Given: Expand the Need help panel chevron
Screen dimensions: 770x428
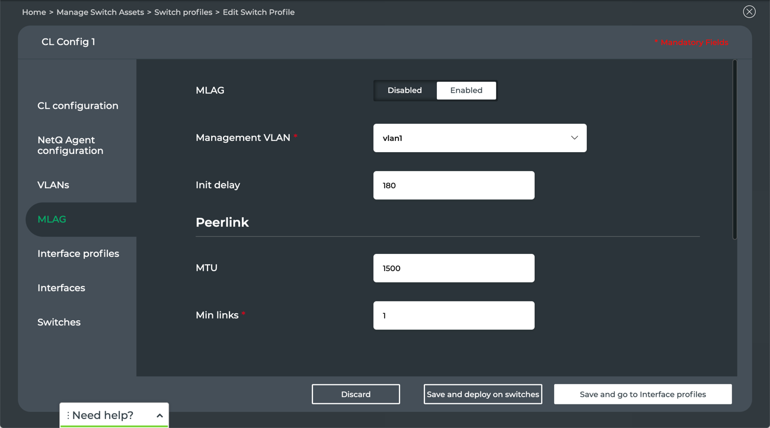Looking at the screenshot, I should pos(159,416).
